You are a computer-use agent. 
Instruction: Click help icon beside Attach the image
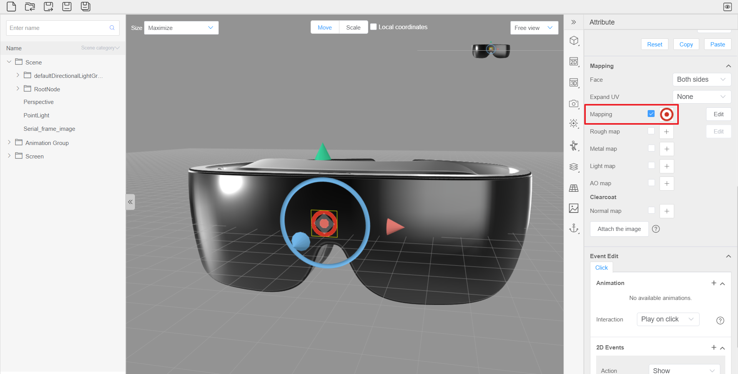coord(656,229)
